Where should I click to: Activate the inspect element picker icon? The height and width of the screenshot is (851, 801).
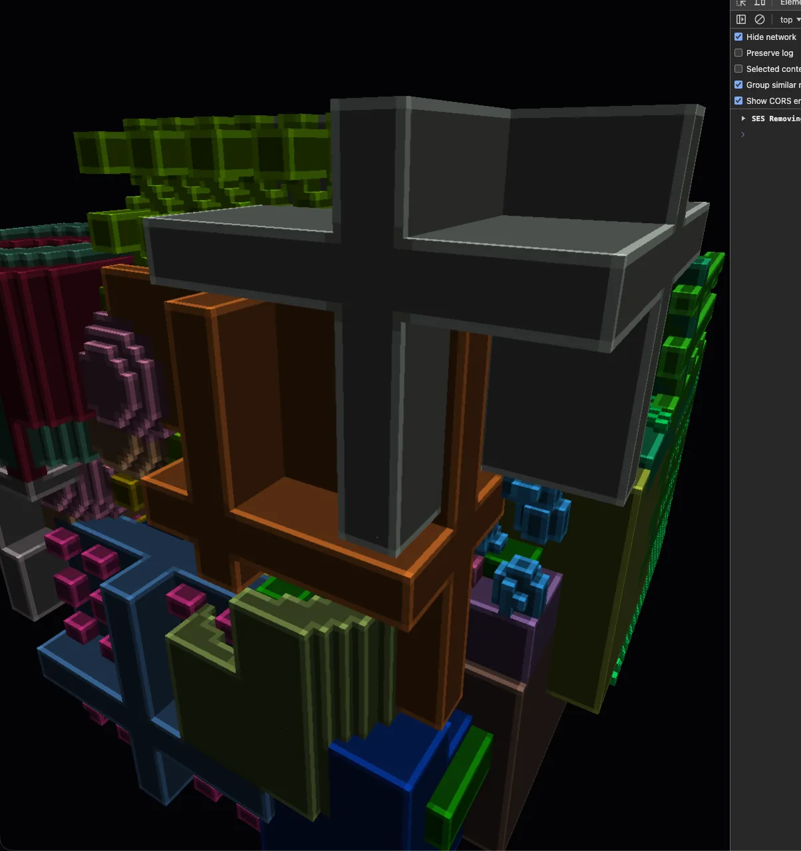tap(741, 3)
